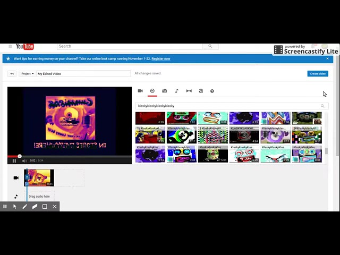The height and width of the screenshot is (255, 340).
Task: Select the Screencastify rectangle tool
Action: click(x=45, y=207)
